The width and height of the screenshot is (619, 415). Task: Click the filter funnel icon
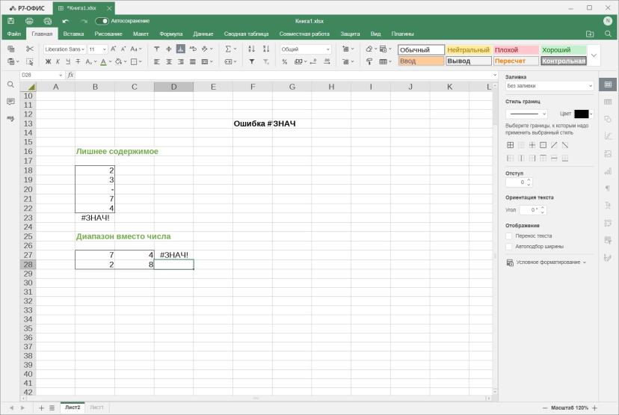click(x=252, y=61)
